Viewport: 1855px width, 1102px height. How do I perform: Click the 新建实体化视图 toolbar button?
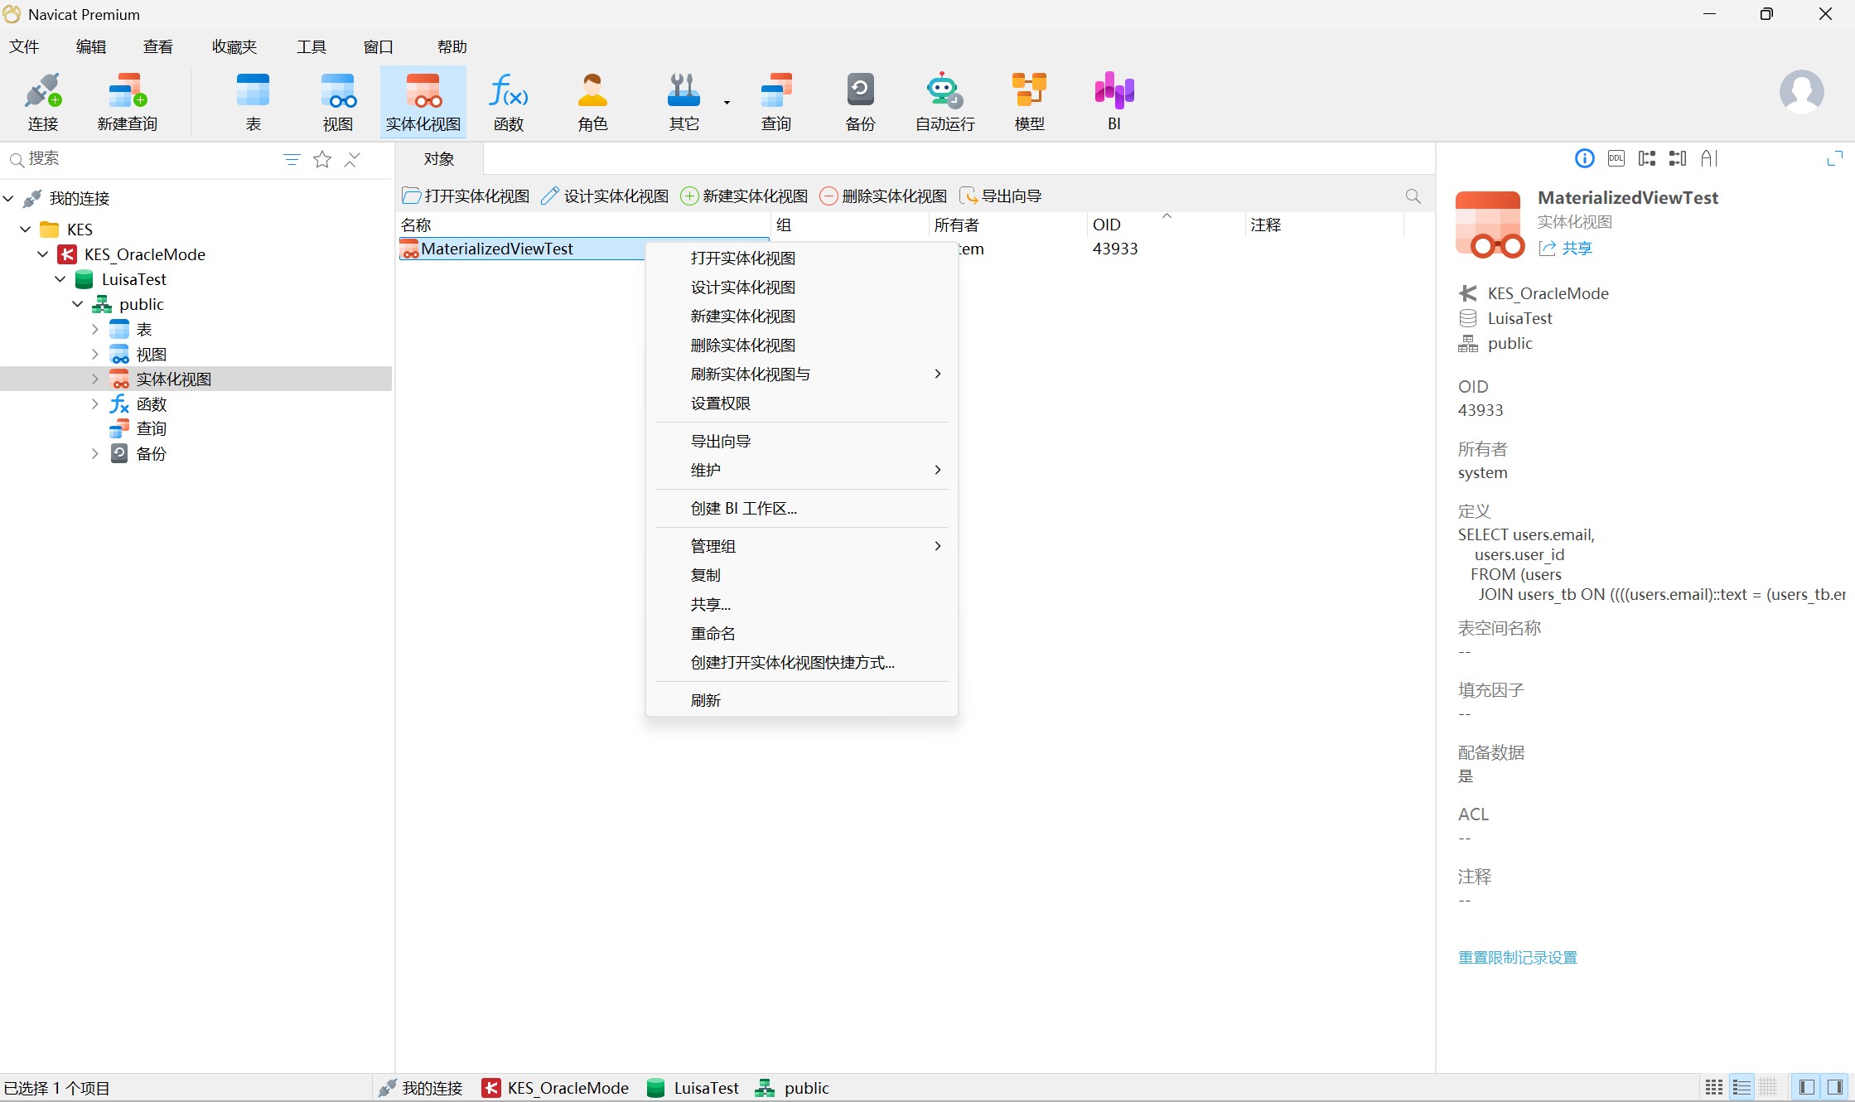(744, 196)
